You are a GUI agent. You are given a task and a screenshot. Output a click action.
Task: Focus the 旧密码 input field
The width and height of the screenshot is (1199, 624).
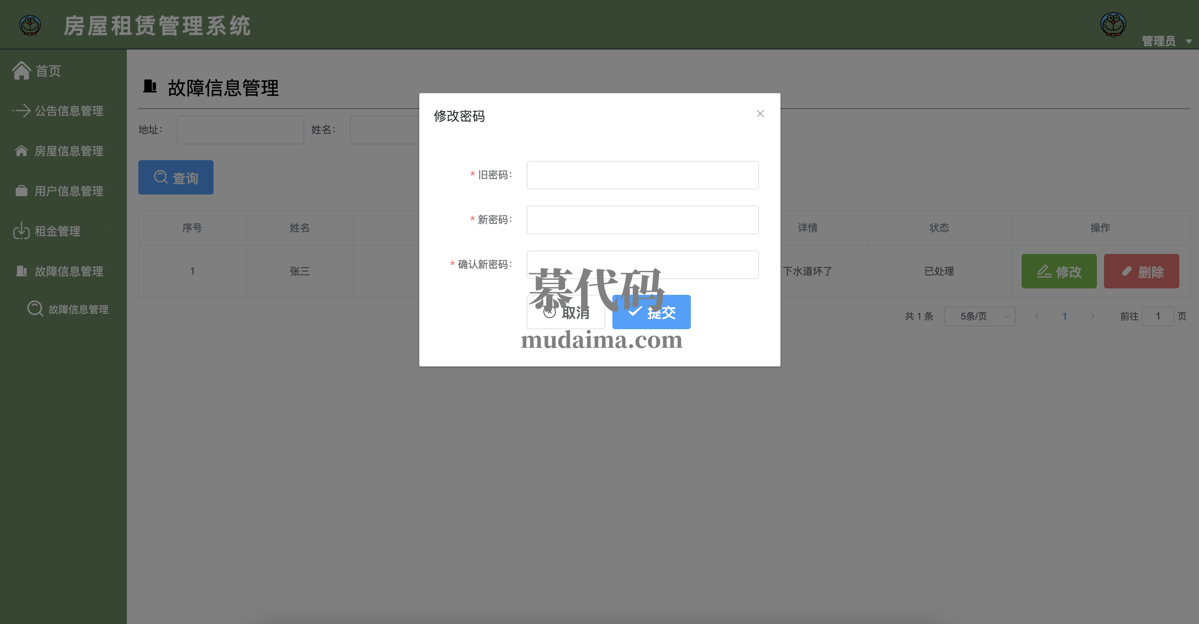[x=642, y=175]
